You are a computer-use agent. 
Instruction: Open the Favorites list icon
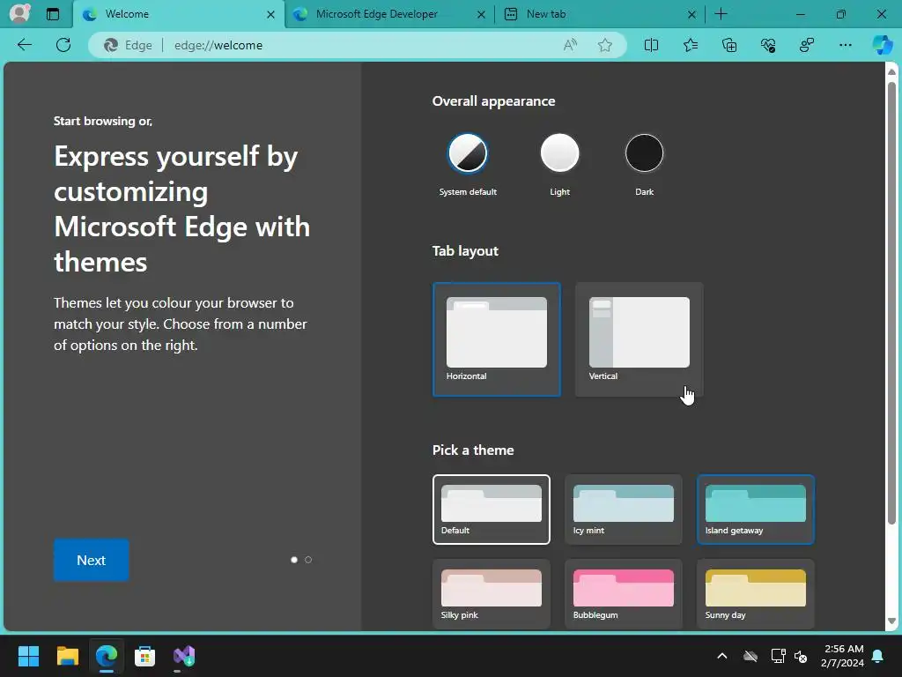point(691,45)
